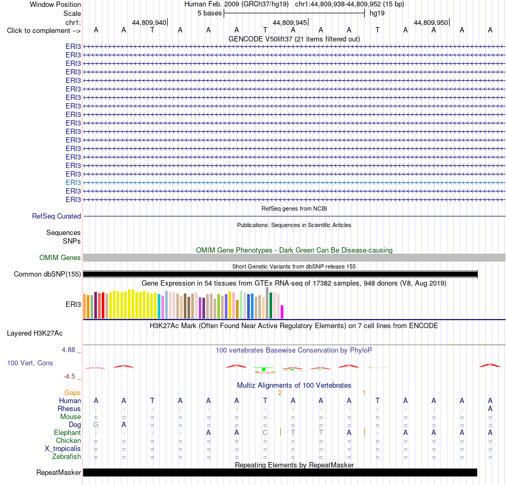Image resolution: width=506 pixels, height=485 pixels.
Task: Click the Common dbSNP(155) track label
Action: (47, 274)
